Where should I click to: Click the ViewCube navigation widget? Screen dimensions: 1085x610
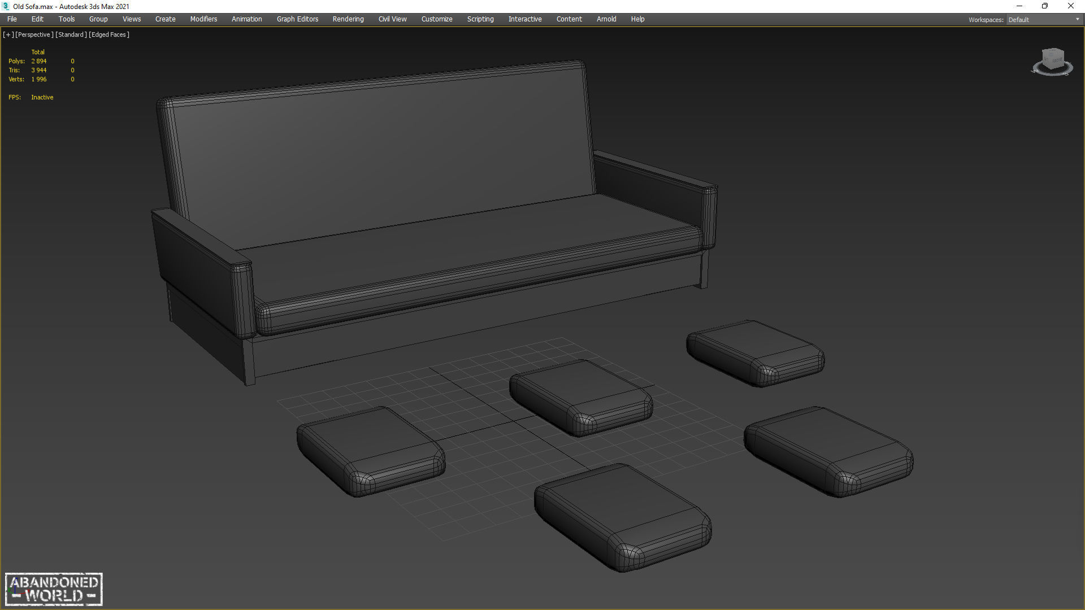pyautogui.click(x=1052, y=62)
